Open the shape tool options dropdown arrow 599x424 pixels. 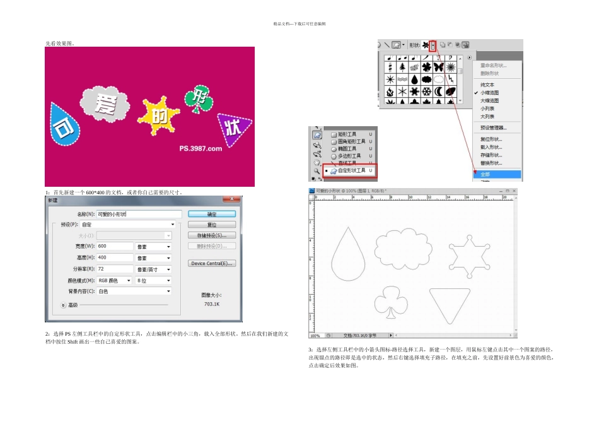pyautogui.click(x=404, y=45)
